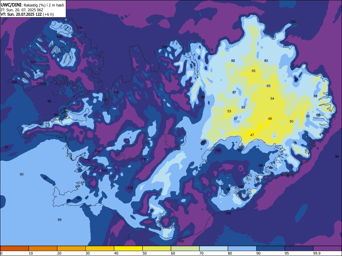Click the 0–10 dark orange legend swatch
The image size is (342, 256).
pos(14,248)
